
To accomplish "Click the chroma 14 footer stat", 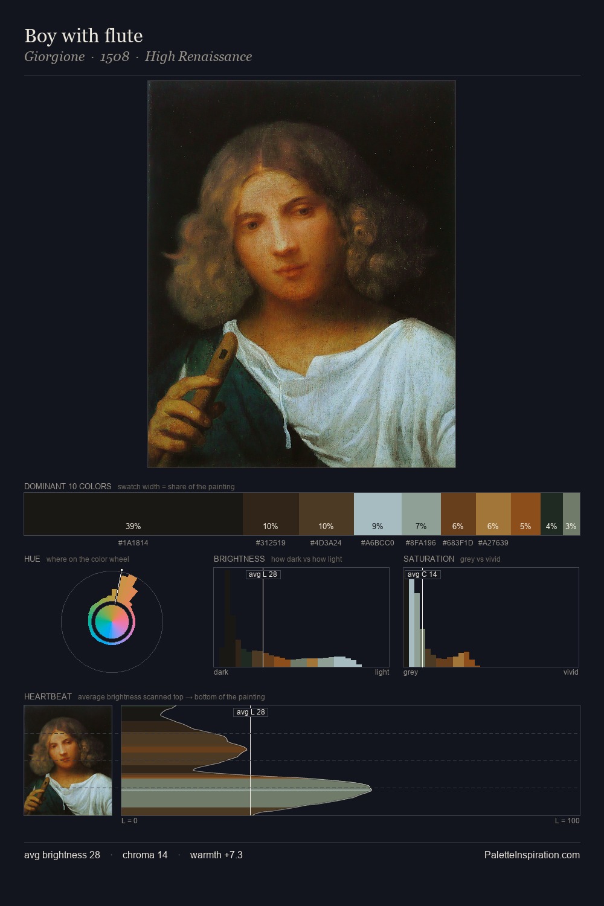I will point(145,855).
